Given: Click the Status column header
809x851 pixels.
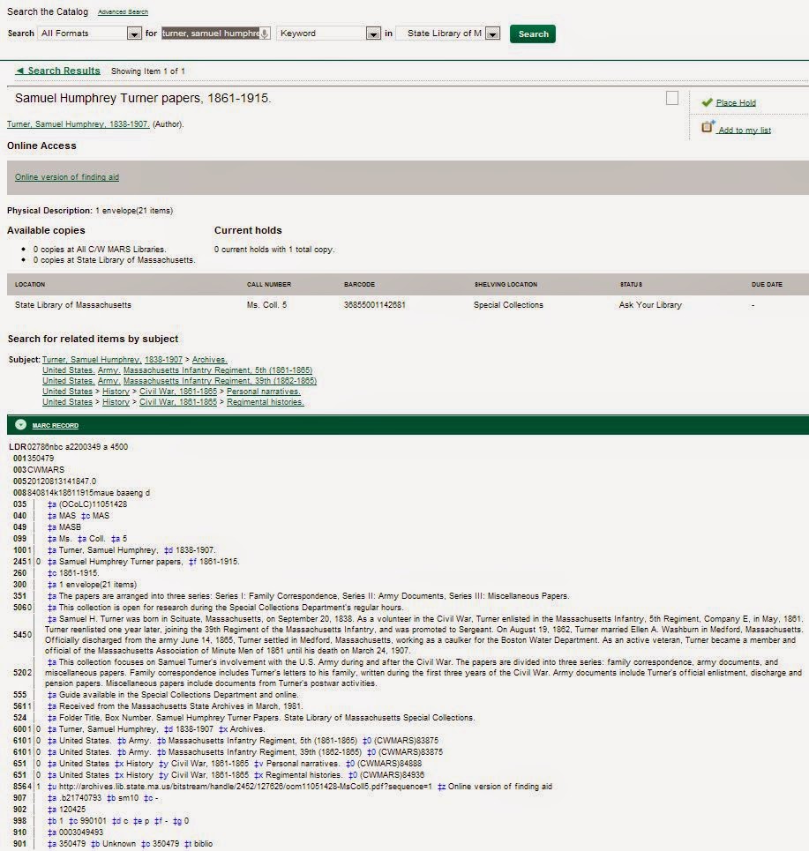Looking at the screenshot, I should point(631,284).
